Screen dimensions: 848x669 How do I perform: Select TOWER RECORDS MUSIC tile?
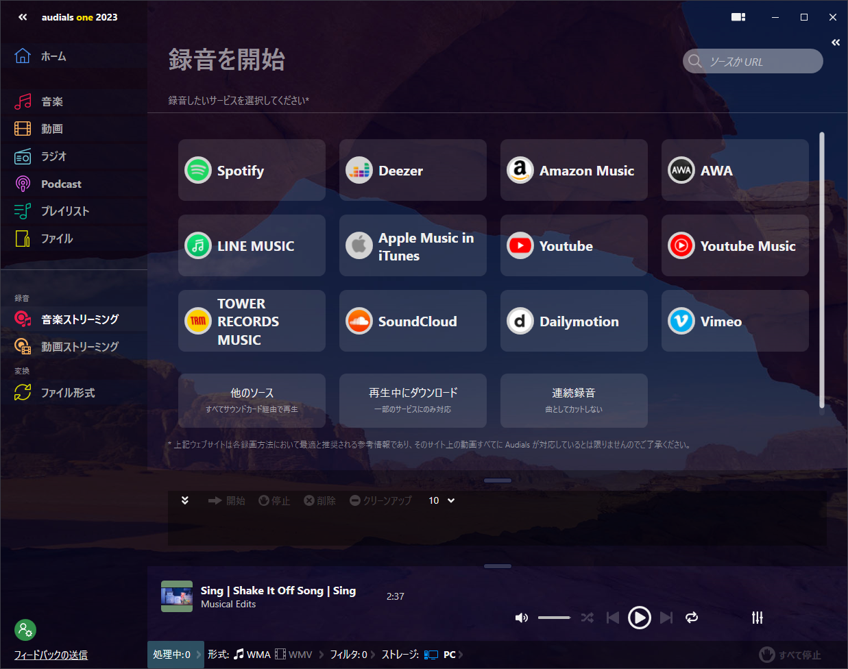[x=252, y=321]
